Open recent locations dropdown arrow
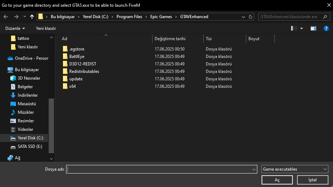The width and height of the screenshot is (333, 187). tap(25, 17)
